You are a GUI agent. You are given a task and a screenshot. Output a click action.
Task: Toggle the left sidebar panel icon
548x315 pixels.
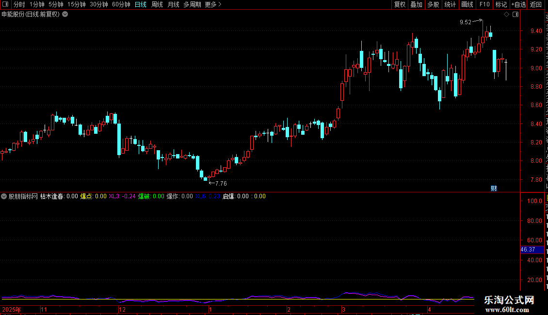[5, 4]
